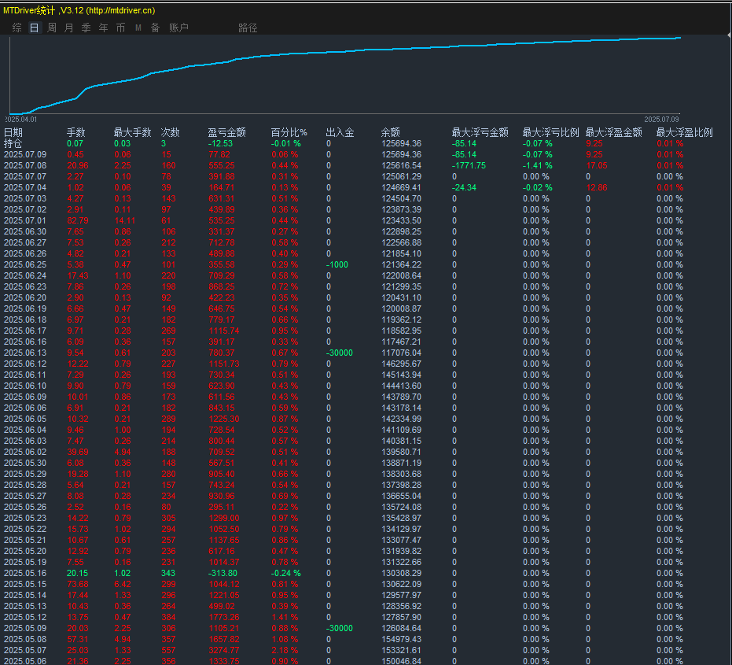Image resolution: width=732 pixels, height=665 pixels.
Task: Click the -30000 value in 2025.05.09 row
Action: (340, 629)
